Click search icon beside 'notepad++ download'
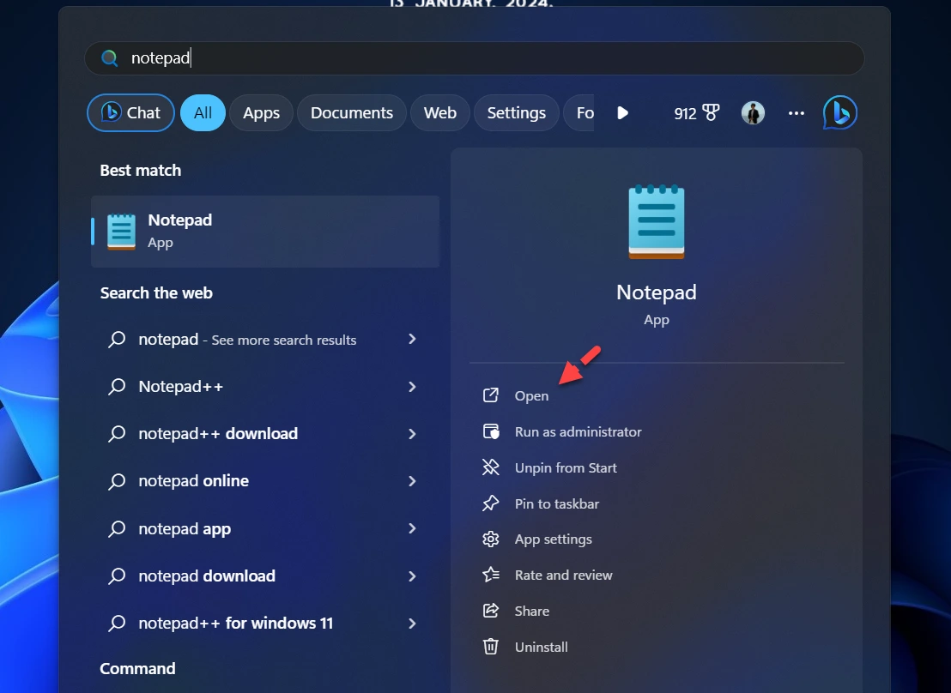The image size is (951, 693). (117, 433)
